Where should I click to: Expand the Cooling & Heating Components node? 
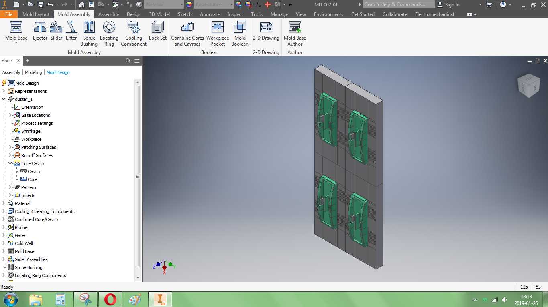(4, 211)
